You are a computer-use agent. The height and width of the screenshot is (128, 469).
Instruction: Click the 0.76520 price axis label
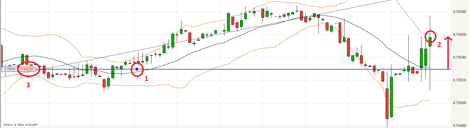pyautogui.click(x=460, y=80)
